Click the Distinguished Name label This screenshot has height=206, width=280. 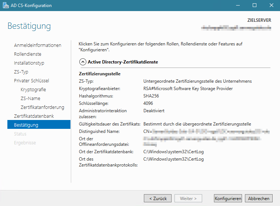tap(99, 131)
